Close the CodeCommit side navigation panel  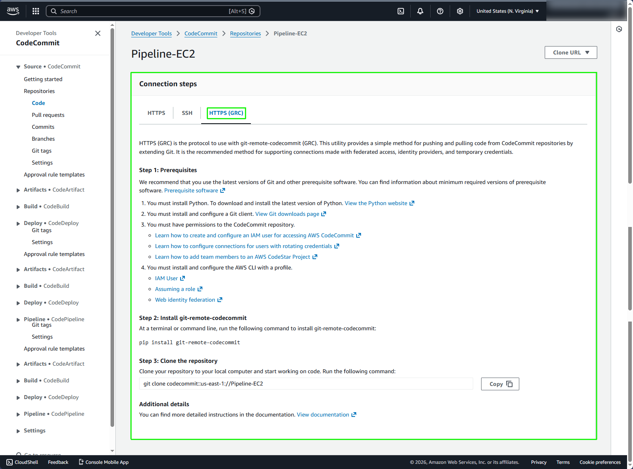pos(98,33)
